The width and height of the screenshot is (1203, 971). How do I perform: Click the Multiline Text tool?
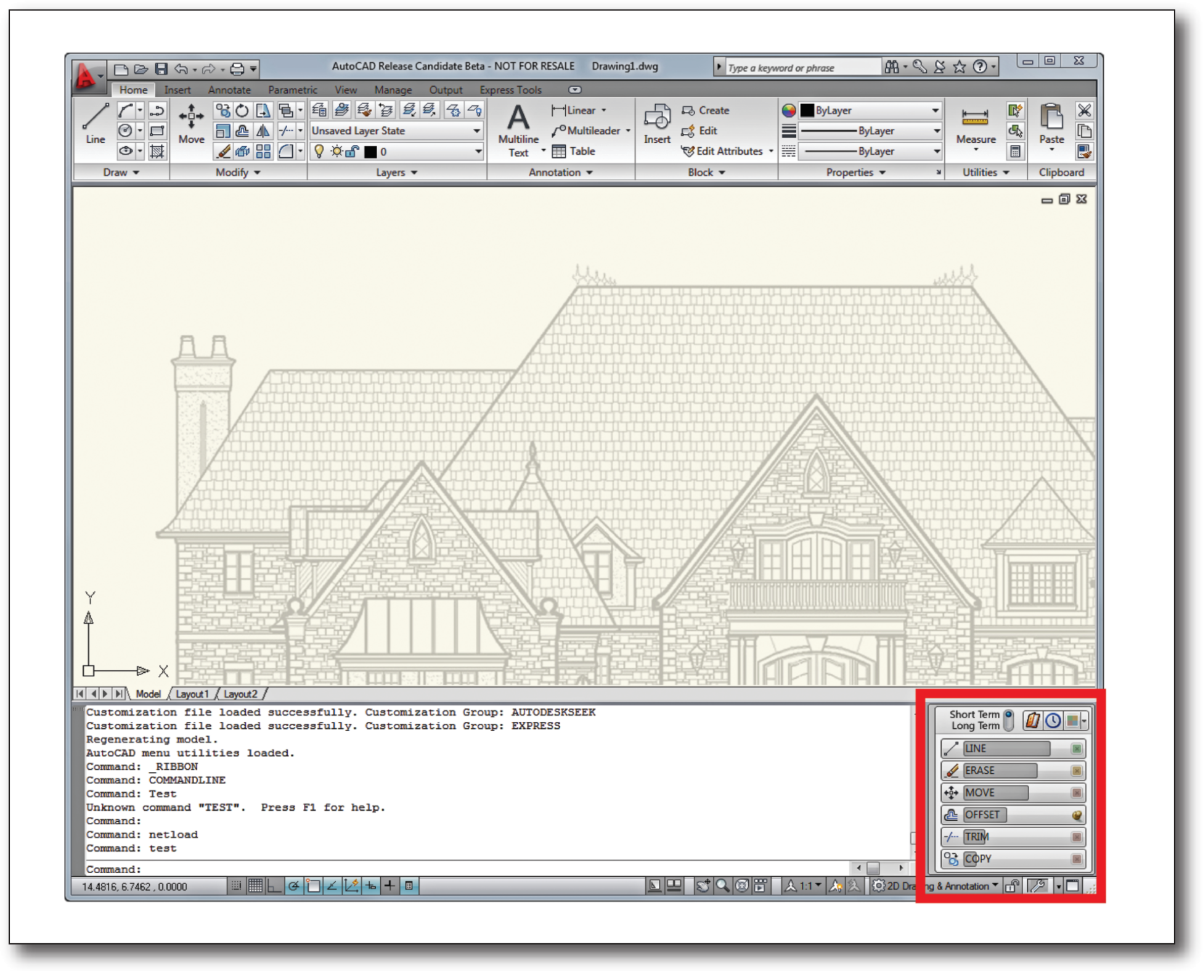click(x=518, y=131)
